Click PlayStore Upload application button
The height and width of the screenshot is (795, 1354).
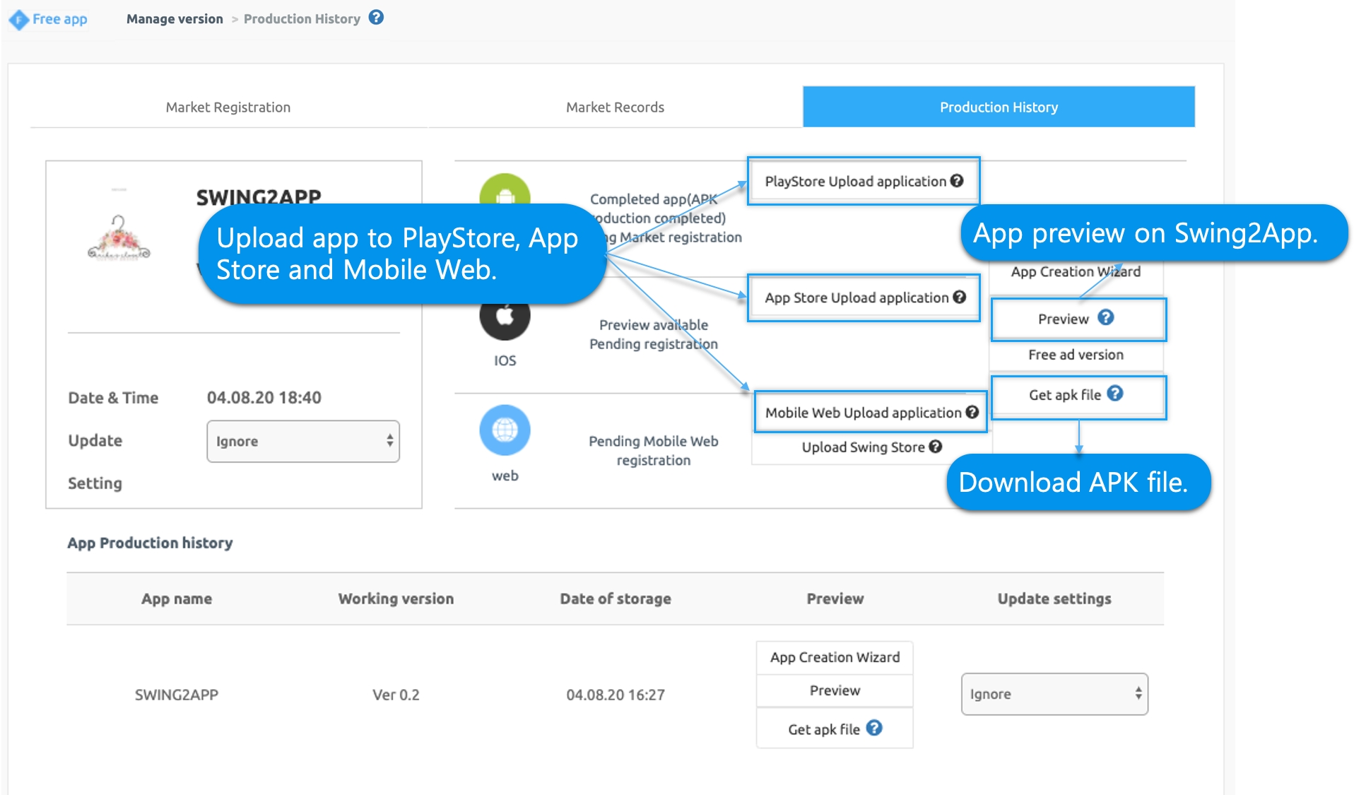[864, 182]
